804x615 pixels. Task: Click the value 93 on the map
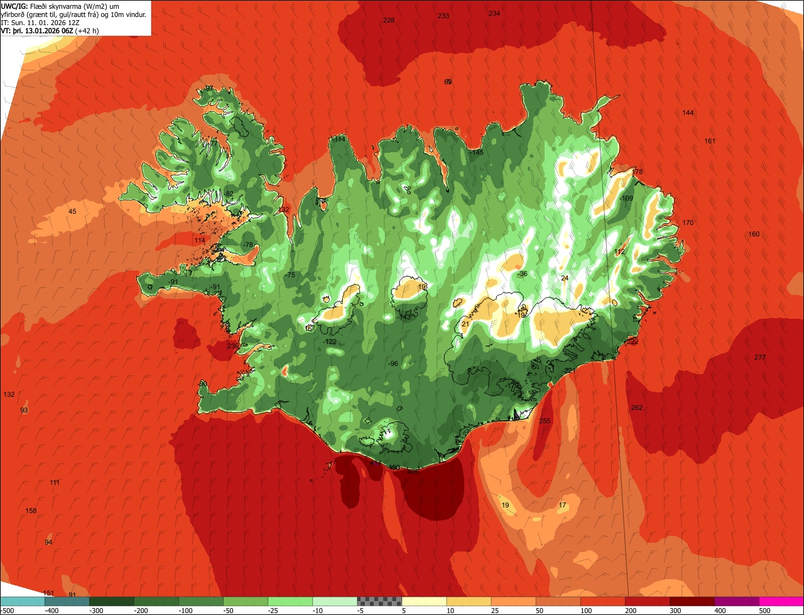tap(24, 410)
